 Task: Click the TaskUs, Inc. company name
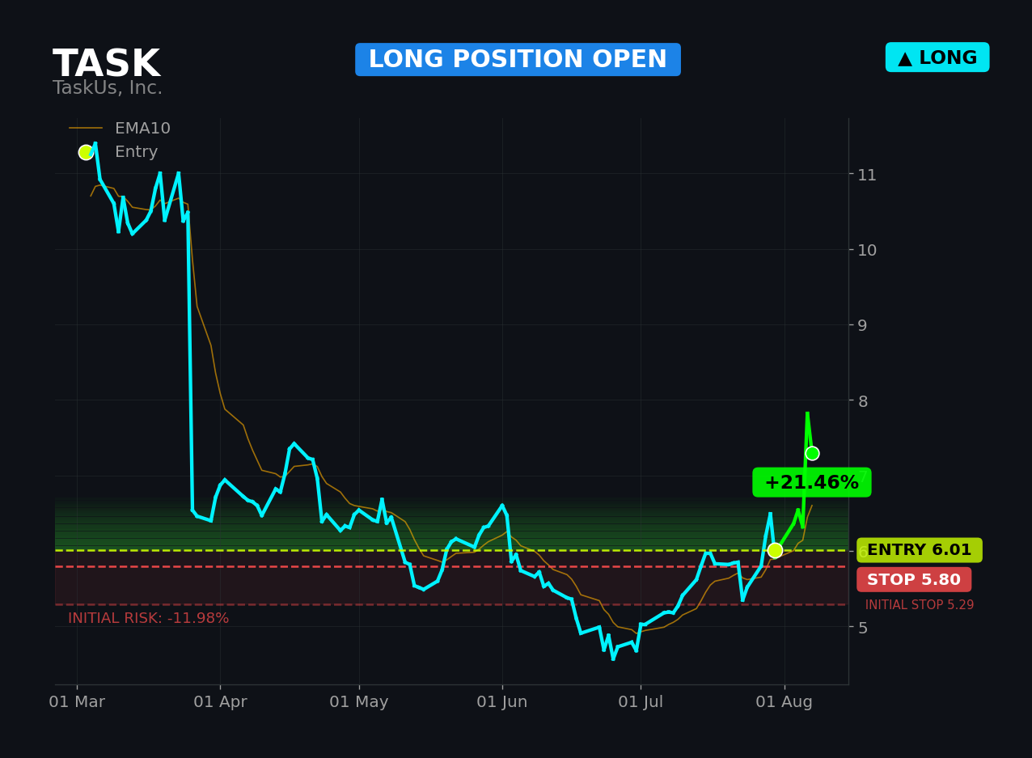(108, 88)
